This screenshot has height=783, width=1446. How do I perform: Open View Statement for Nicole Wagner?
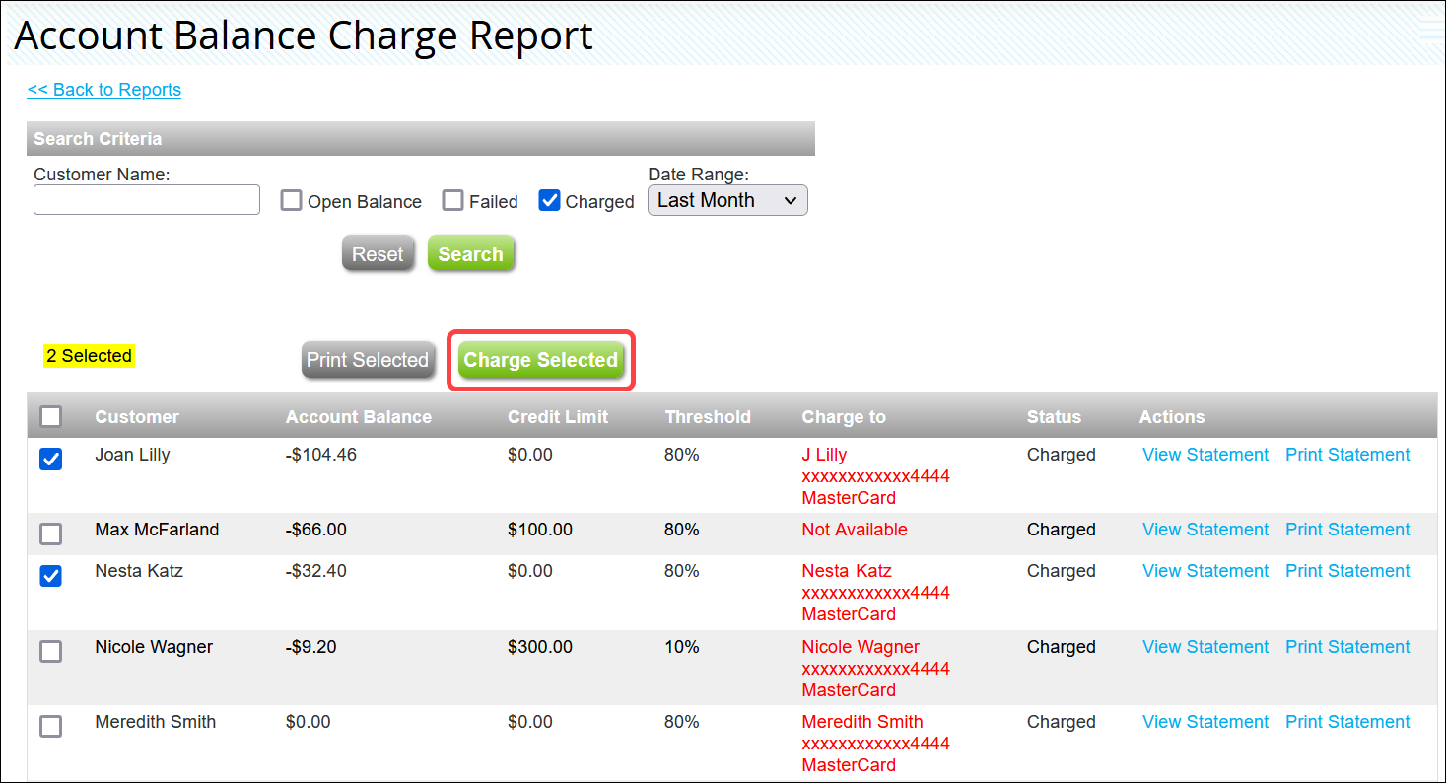1205,647
